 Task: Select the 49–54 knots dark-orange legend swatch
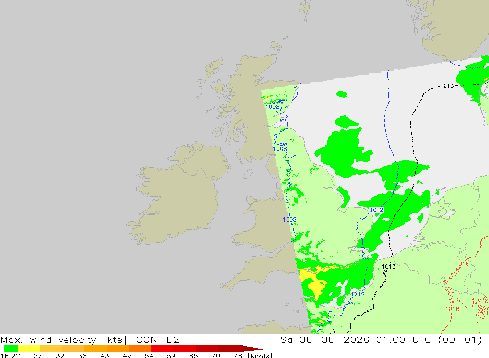pos(140,348)
